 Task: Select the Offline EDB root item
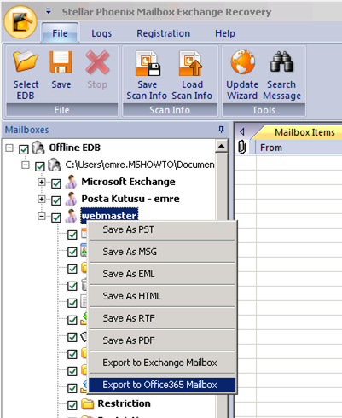pos(75,148)
